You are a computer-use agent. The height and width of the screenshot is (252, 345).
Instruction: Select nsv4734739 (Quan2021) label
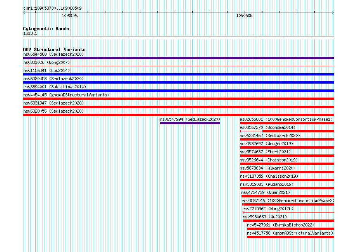point(266,192)
